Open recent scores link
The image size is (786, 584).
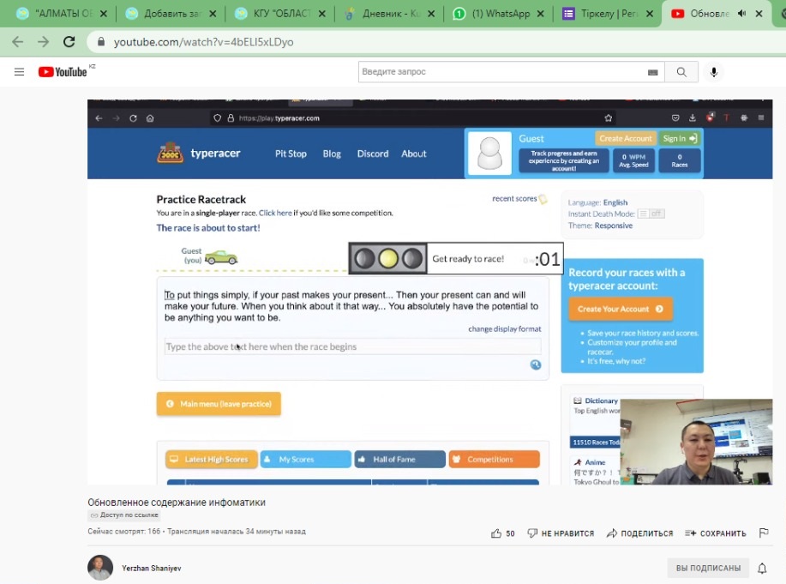[519, 199]
